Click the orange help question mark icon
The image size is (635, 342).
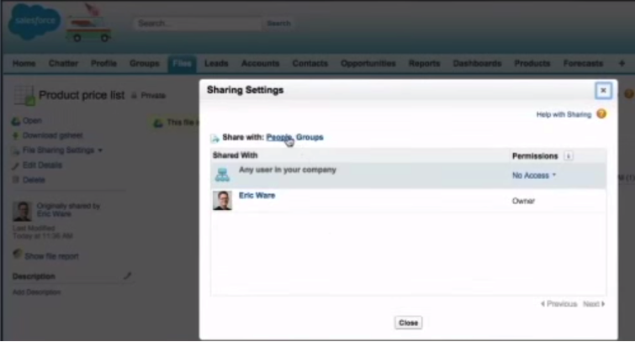pyautogui.click(x=601, y=114)
